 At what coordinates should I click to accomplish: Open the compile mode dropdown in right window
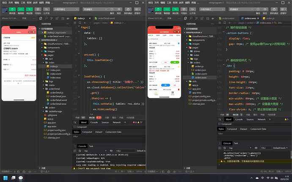(x=241, y=9)
